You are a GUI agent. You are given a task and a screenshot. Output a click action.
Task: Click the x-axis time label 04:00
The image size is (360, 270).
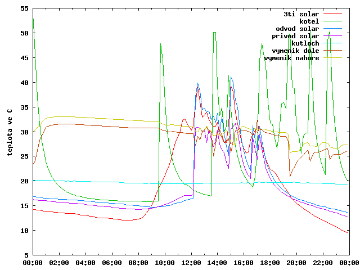(x=85, y=263)
